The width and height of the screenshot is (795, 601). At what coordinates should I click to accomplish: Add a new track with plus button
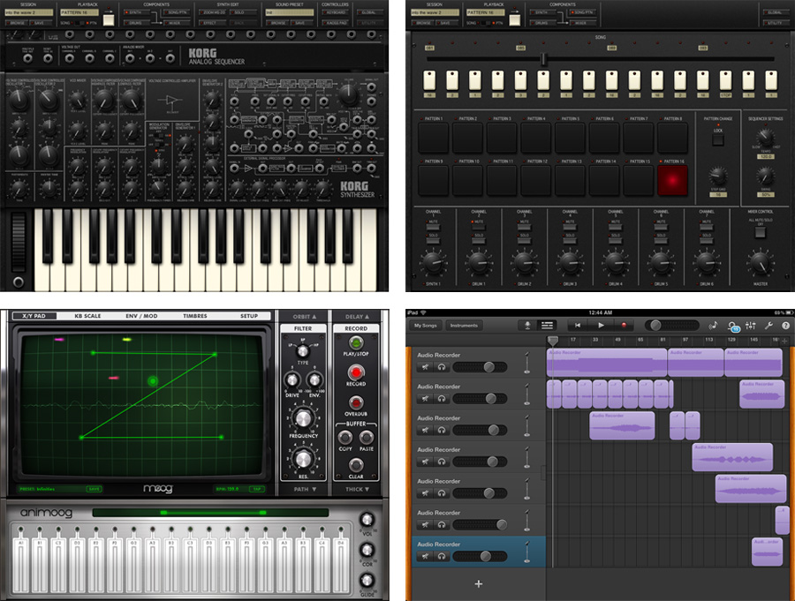(478, 583)
